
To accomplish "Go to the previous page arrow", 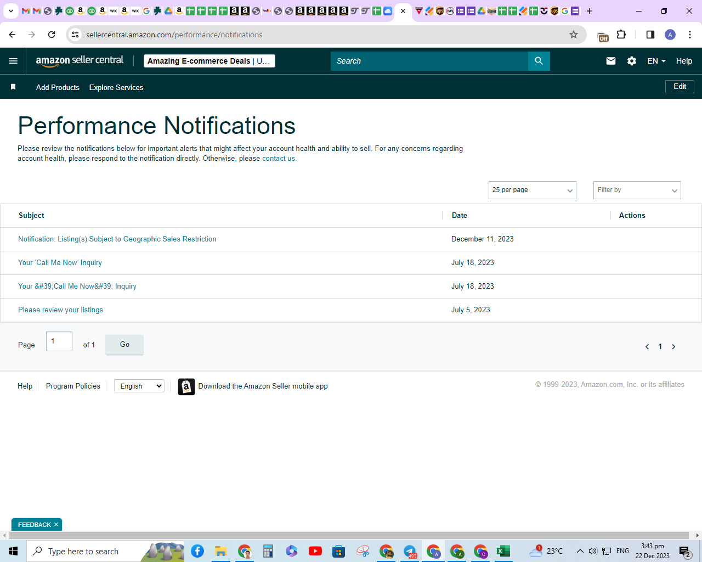I will pyautogui.click(x=647, y=347).
